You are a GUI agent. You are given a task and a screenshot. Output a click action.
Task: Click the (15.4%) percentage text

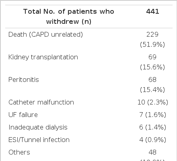click(x=152, y=90)
